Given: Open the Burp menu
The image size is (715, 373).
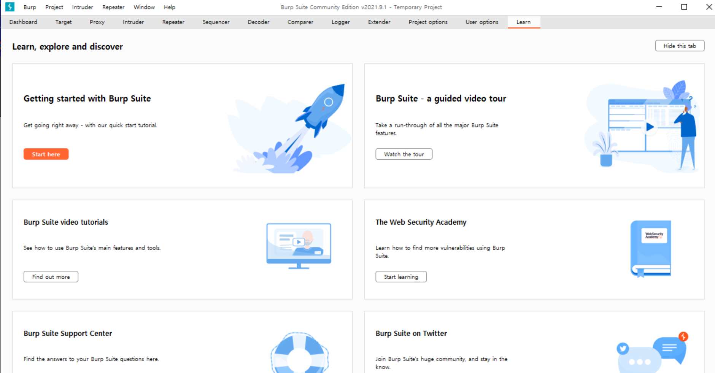Looking at the screenshot, I should coord(30,7).
